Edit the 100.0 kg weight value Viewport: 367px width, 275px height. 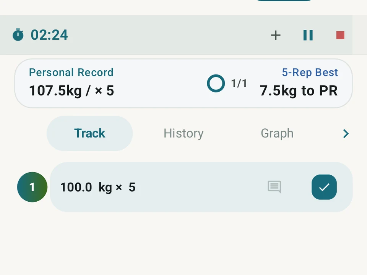coord(76,187)
